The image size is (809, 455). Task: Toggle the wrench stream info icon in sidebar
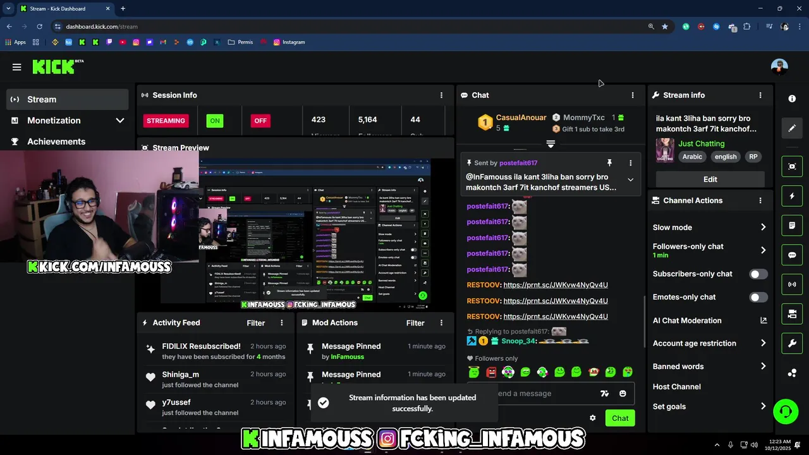792,344
